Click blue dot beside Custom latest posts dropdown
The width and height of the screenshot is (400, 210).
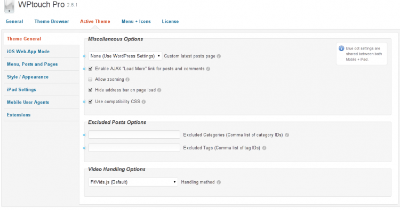[x=84, y=56]
